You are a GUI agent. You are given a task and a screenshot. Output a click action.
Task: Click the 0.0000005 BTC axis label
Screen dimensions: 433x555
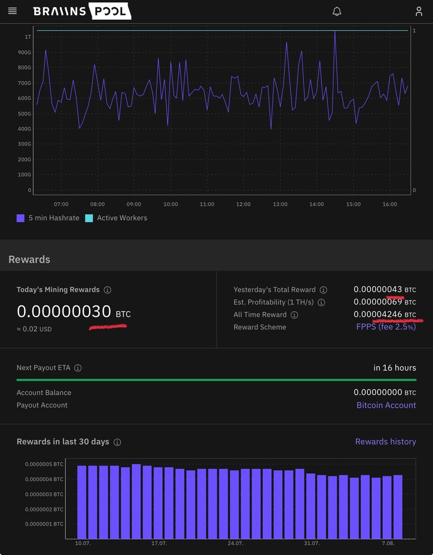[x=44, y=464]
